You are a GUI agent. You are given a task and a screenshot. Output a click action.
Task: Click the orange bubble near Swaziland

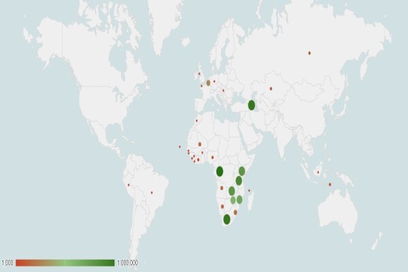(235, 212)
